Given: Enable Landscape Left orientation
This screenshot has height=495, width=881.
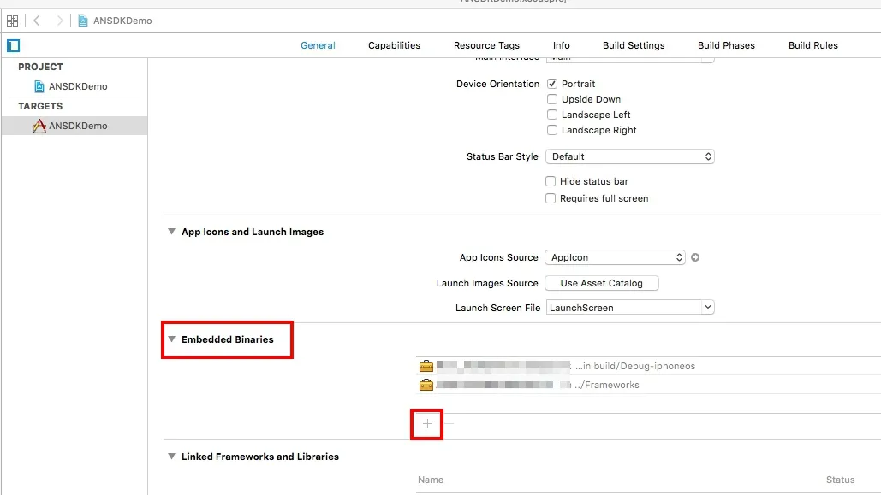Looking at the screenshot, I should [x=552, y=115].
